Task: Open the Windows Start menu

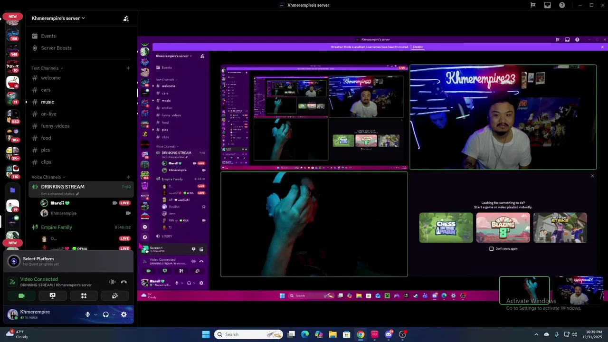Action: coord(206,334)
